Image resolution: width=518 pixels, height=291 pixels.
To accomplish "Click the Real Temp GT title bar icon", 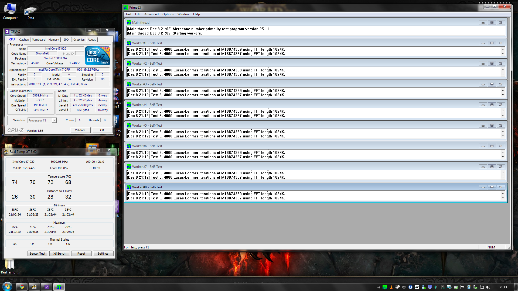I will pyautogui.click(x=6, y=152).
